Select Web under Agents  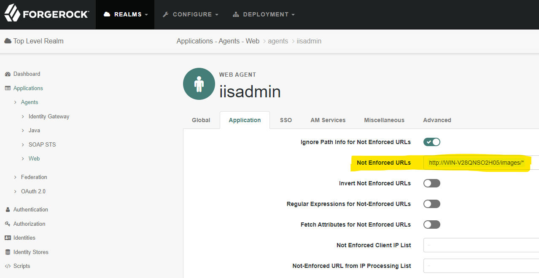[x=34, y=159]
